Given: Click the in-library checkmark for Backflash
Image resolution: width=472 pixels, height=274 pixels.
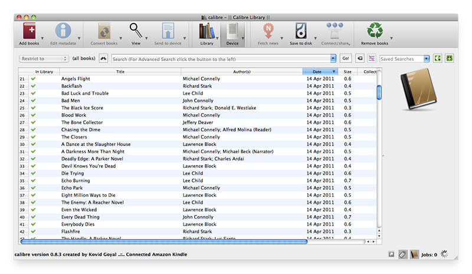Looking at the screenshot, I should tap(33, 86).
